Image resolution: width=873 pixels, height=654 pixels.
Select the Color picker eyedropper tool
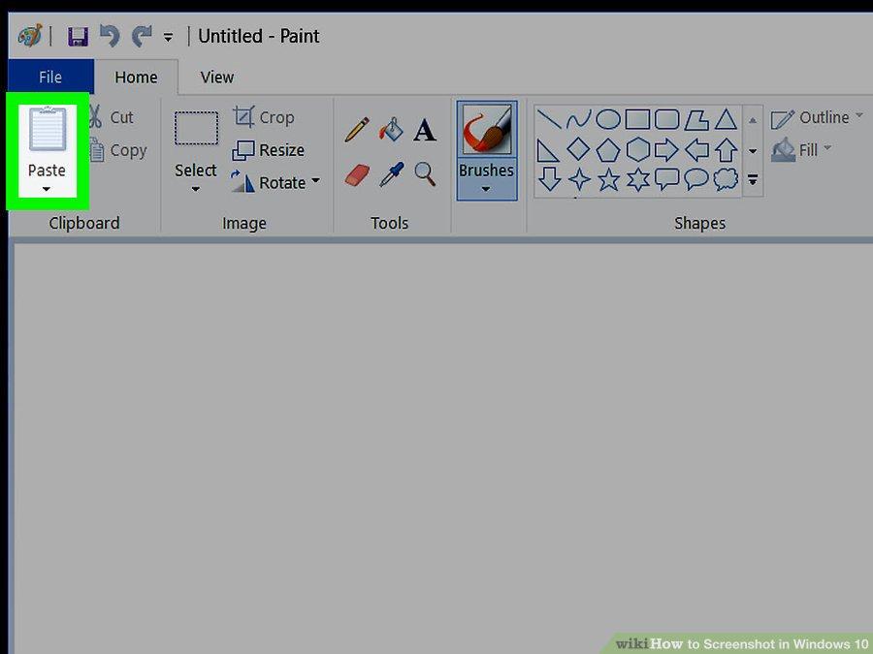pyautogui.click(x=392, y=174)
